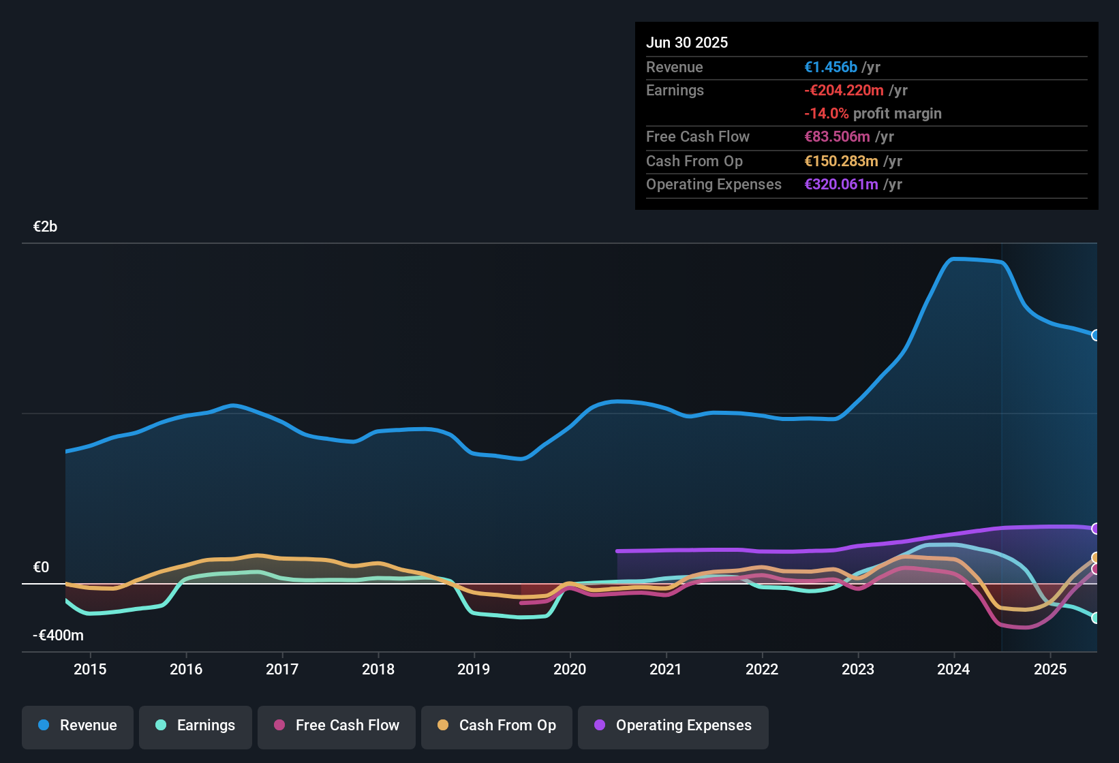Click the purple Operating Expenses dot icon

(598, 726)
